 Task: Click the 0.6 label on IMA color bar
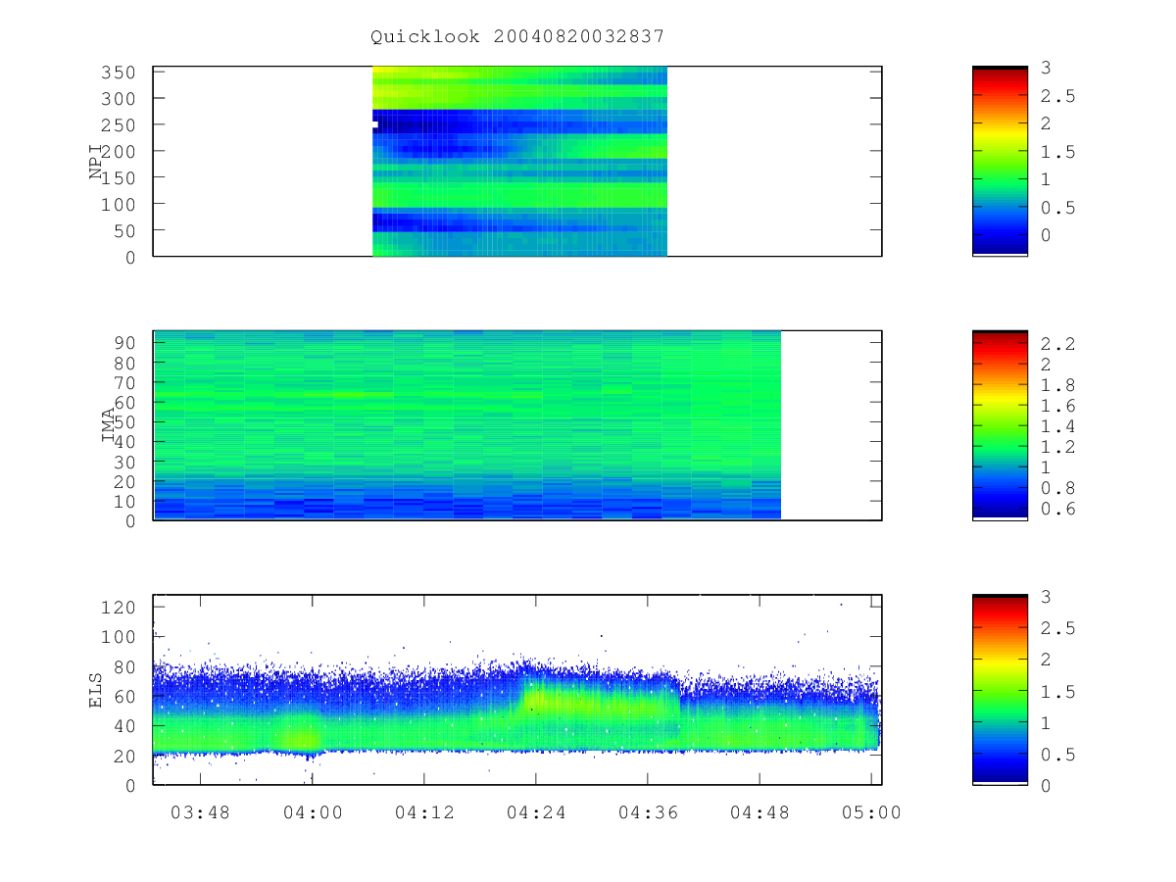click(x=1057, y=508)
